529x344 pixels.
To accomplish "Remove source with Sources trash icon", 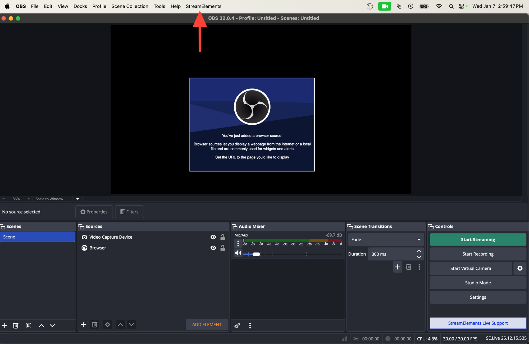I will (x=95, y=324).
